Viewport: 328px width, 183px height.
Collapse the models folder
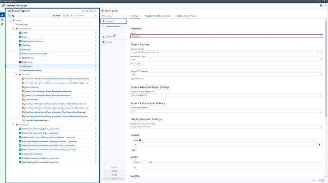click(x=10, y=20)
